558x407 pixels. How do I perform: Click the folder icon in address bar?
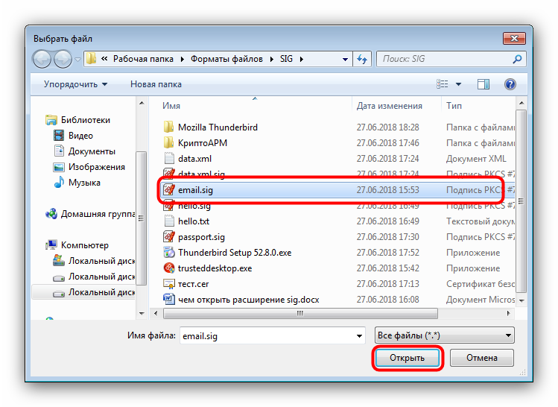[x=92, y=59]
